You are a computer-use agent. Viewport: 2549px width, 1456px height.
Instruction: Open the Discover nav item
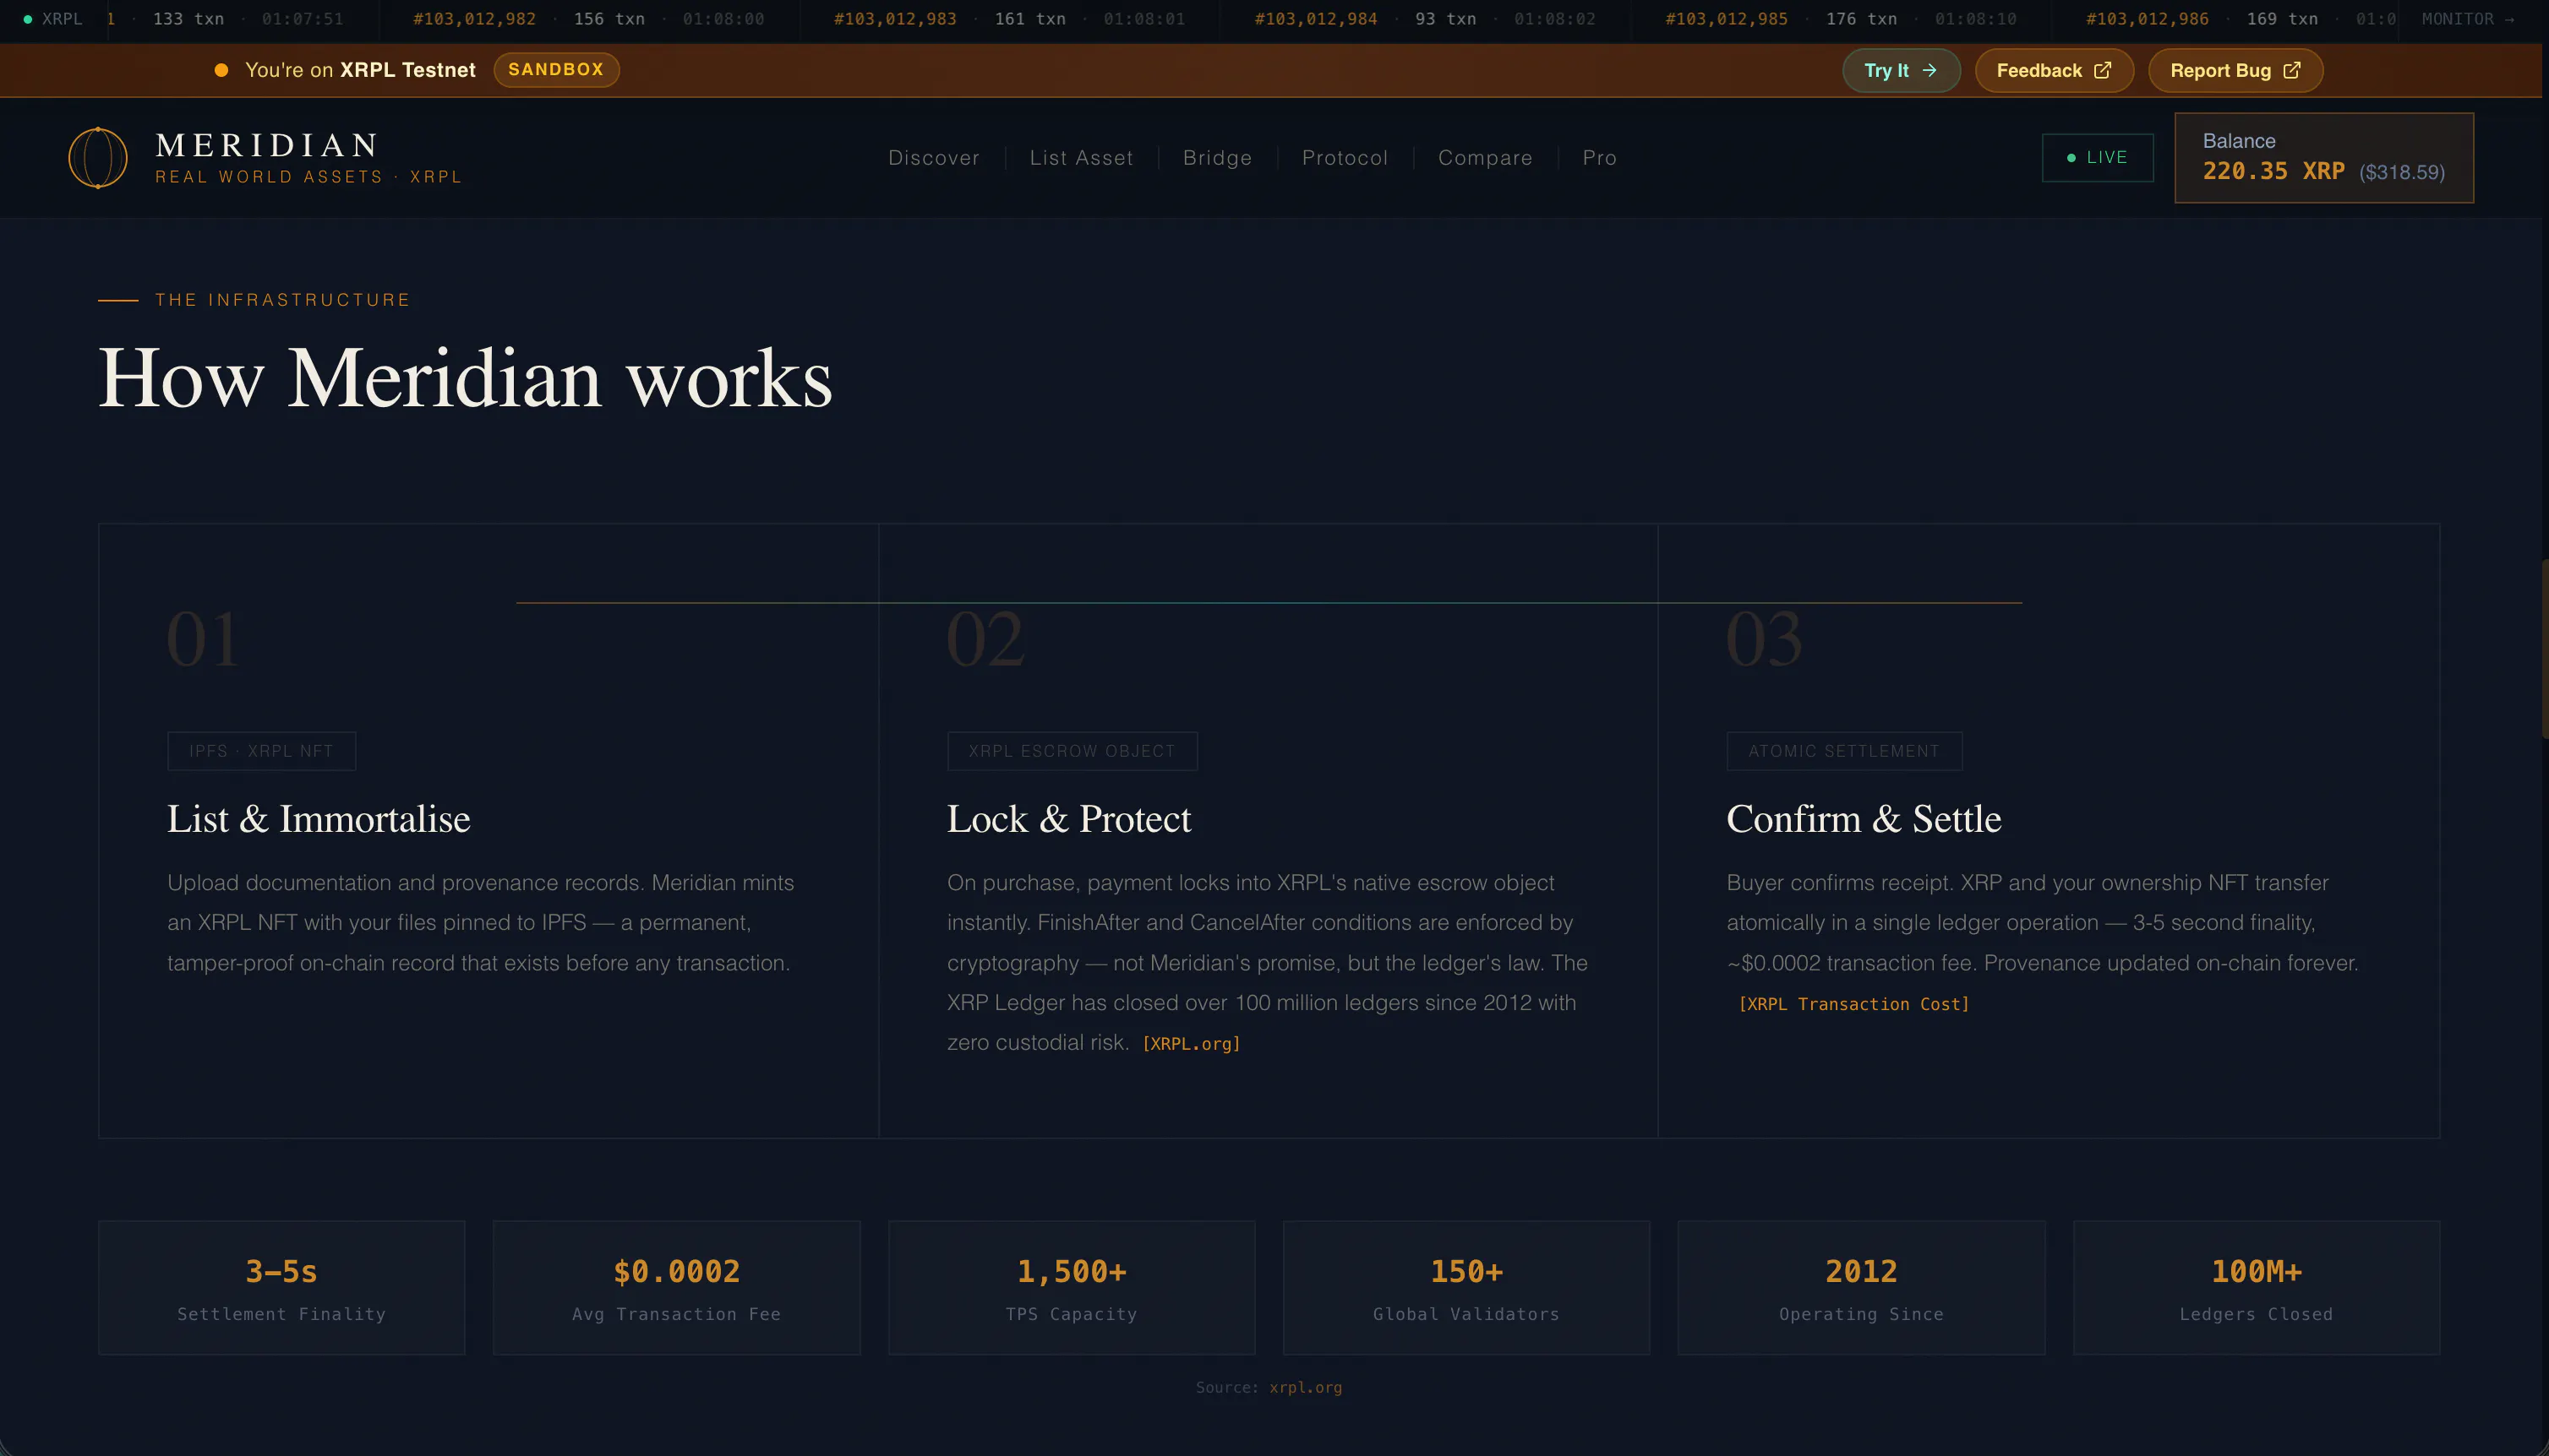(933, 158)
